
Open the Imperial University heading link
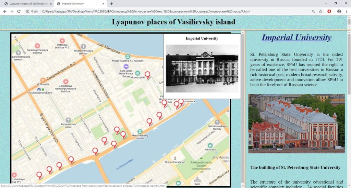pos(296,38)
